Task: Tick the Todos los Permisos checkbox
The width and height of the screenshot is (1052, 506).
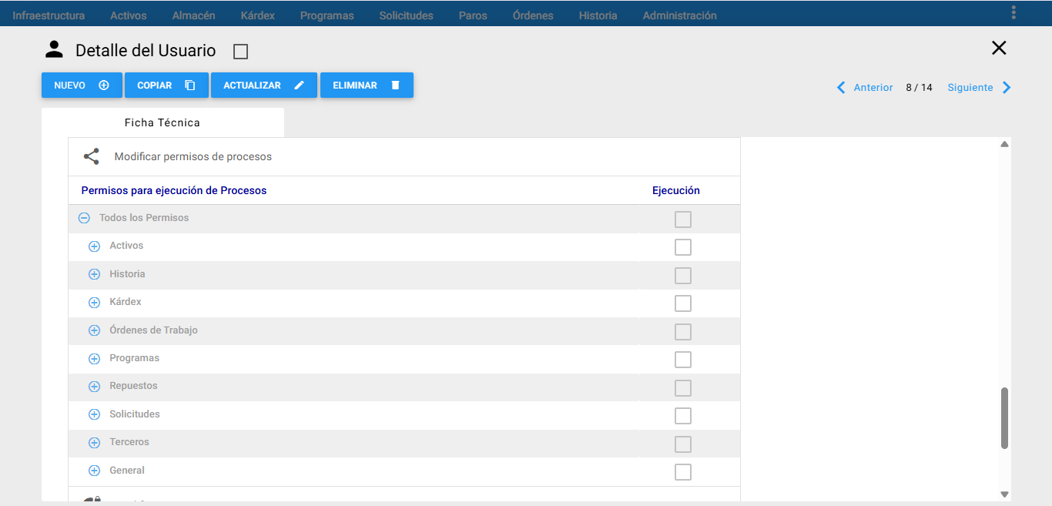Action: pos(683,219)
